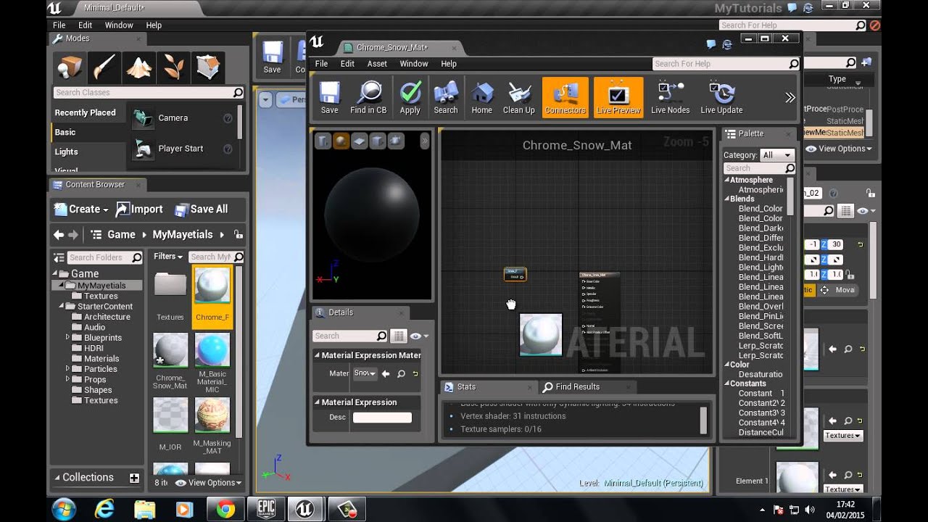
Task: Click the Content Browser back arrow
Action: point(59,235)
